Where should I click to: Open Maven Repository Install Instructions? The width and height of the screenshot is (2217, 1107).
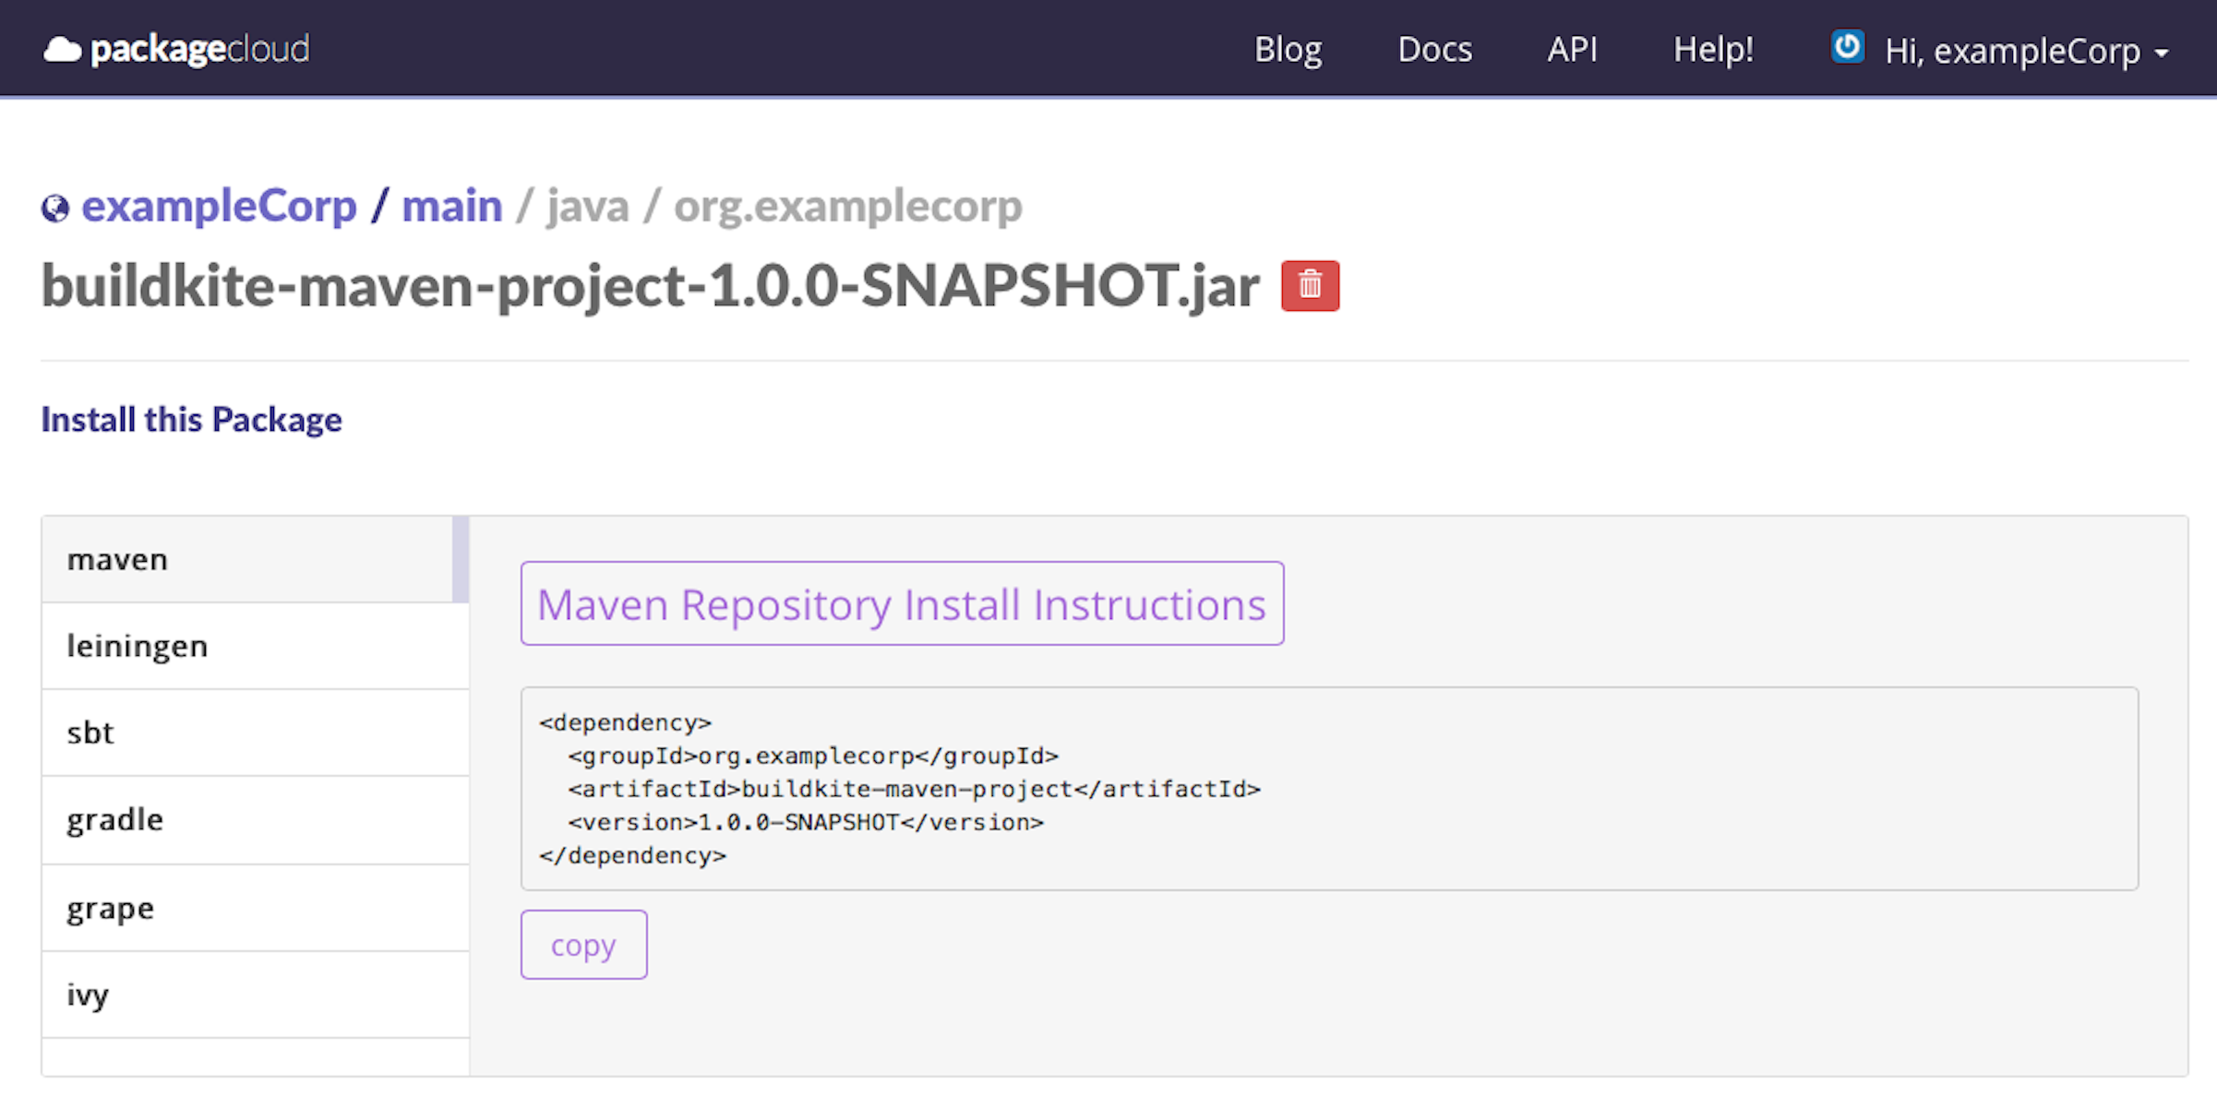[902, 604]
